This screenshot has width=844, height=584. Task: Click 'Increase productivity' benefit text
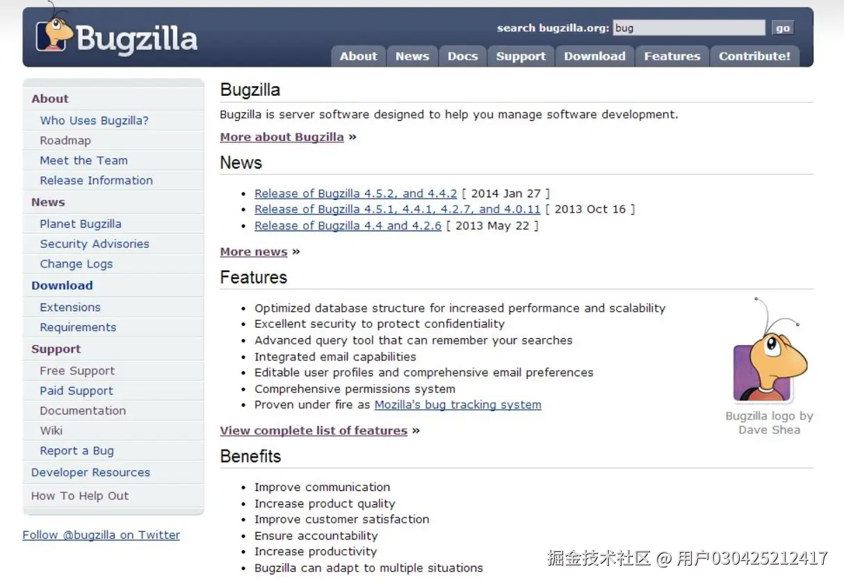pos(316,552)
